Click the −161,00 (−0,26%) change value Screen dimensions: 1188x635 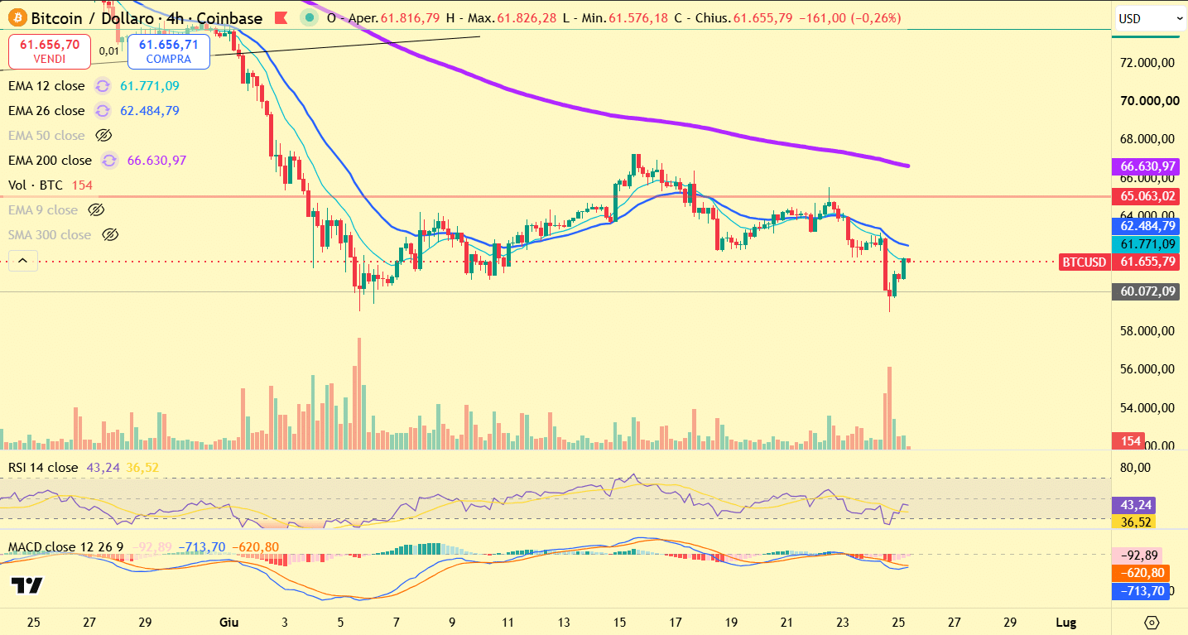pos(849,18)
